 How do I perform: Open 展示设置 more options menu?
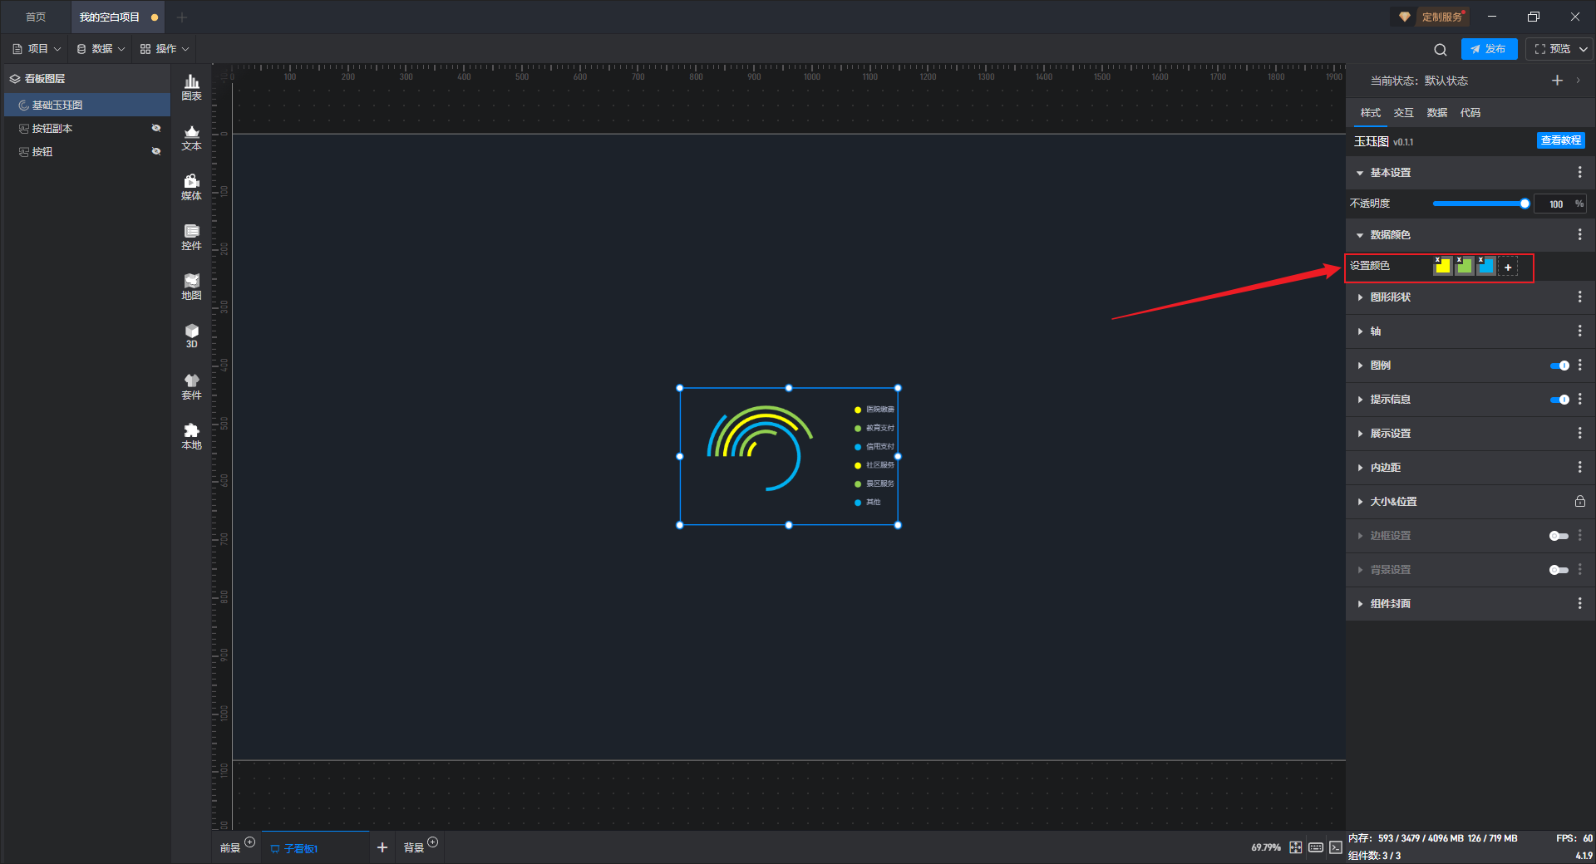[x=1579, y=433]
